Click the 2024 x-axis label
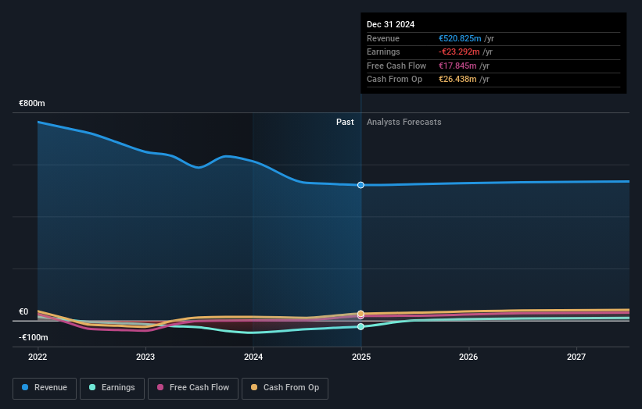 pyautogui.click(x=253, y=357)
